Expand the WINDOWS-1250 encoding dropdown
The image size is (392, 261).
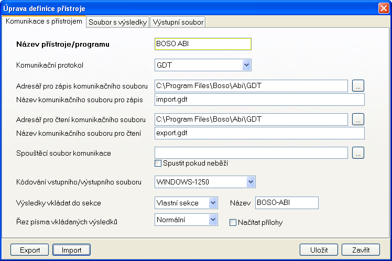(249, 182)
